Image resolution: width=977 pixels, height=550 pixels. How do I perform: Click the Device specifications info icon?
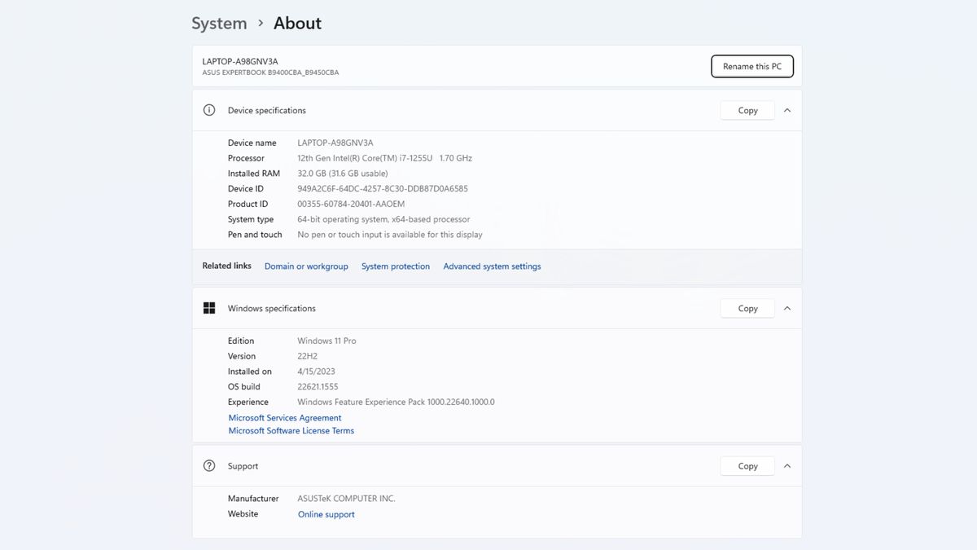(x=209, y=110)
